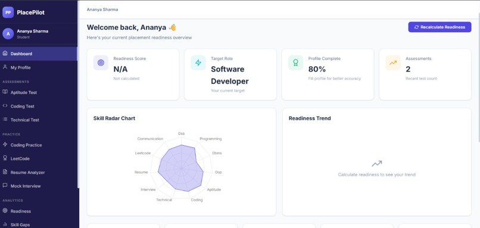
Task: Click the Technical Test list icon
Action: point(5,119)
